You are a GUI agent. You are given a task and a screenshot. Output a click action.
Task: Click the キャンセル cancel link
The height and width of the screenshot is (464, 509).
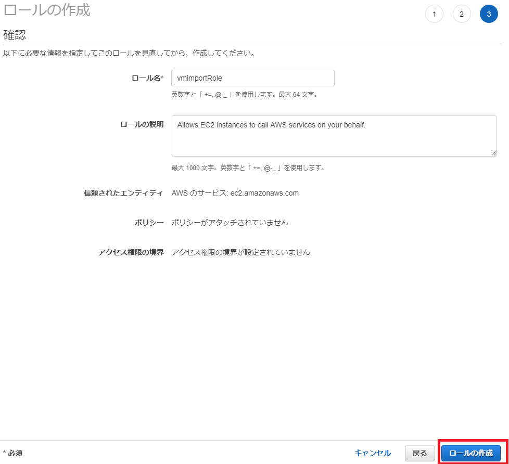373,453
